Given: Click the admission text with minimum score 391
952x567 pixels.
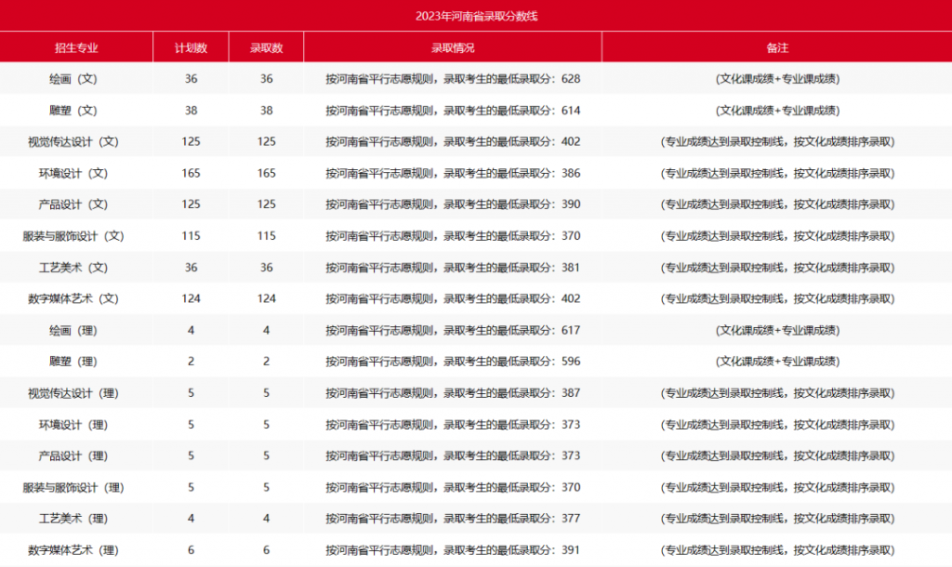Looking at the screenshot, I should [453, 550].
